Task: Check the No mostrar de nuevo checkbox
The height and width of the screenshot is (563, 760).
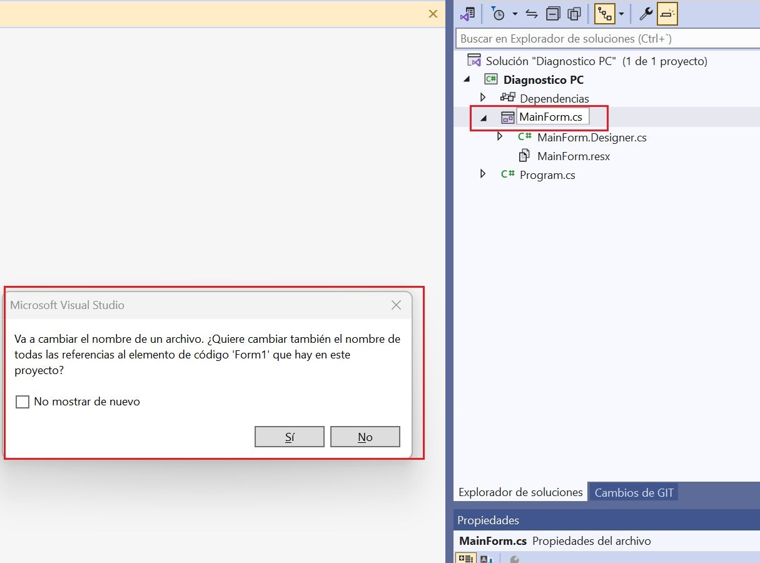Action: tap(23, 402)
